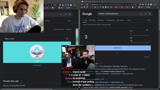This screenshot has width=160, height=90.
Task: Click zoom magnifier icon in right address bar
Action: (x=126, y=4)
